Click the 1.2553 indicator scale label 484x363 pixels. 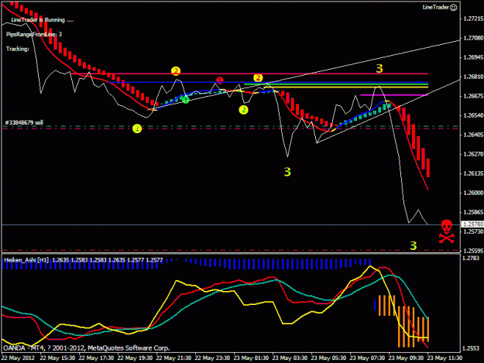coord(471,348)
